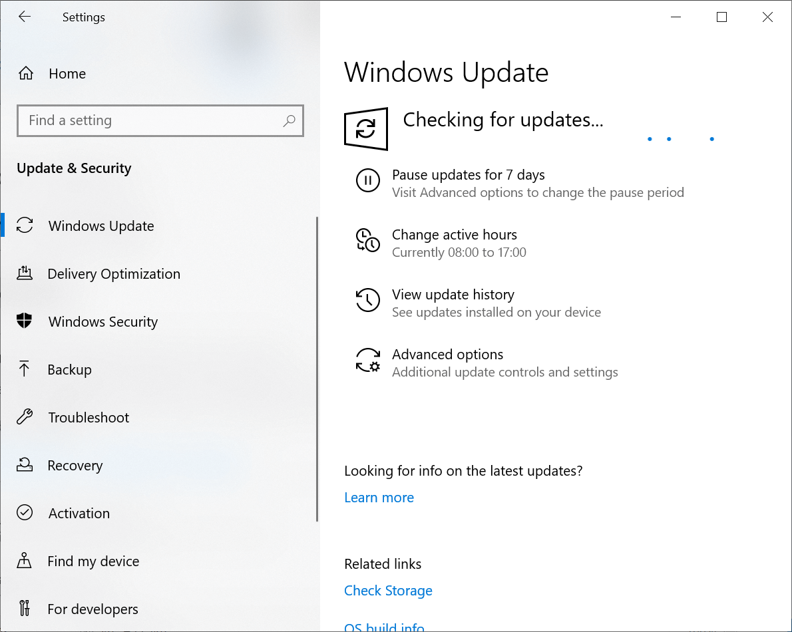Click the Backup upload arrow icon
The image size is (792, 632).
(x=24, y=369)
